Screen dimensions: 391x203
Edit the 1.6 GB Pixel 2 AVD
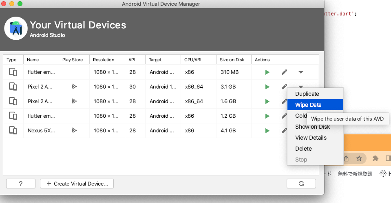284,101
